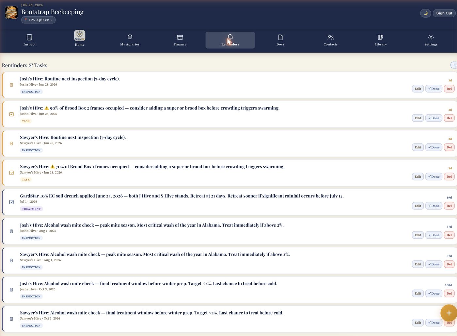Click the 19d due label on GardStar row

coord(449,197)
